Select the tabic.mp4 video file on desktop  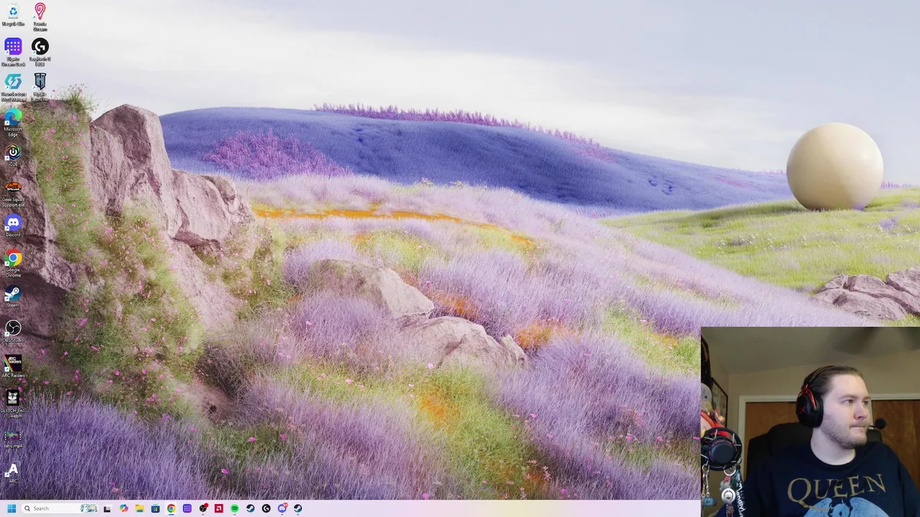13,439
